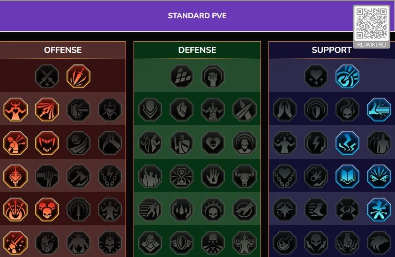
Task: Open the DEFENSE tree header
Action: coord(197,50)
